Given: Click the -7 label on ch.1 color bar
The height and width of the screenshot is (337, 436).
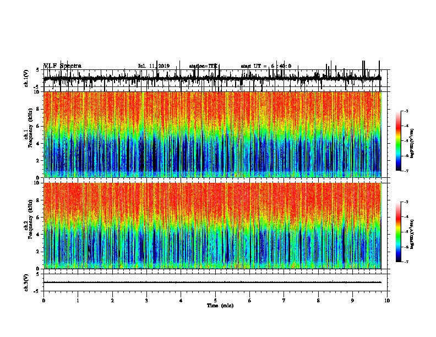Looking at the screenshot, I should coord(406,171).
